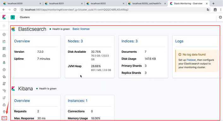
Task: Open Elasticsearch Overview link
Action: (x=22, y=41)
